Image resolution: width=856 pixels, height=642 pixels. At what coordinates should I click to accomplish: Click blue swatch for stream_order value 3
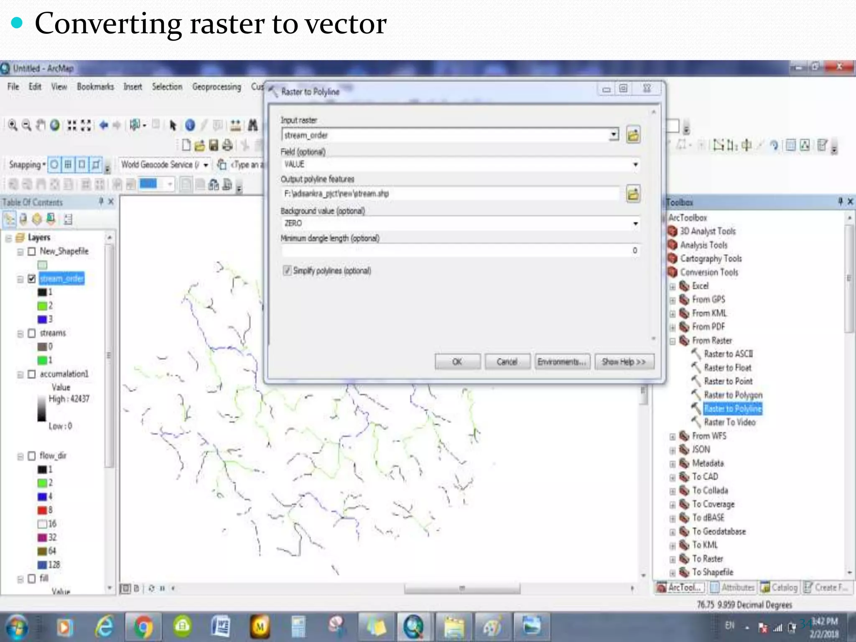[x=42, y=319]
